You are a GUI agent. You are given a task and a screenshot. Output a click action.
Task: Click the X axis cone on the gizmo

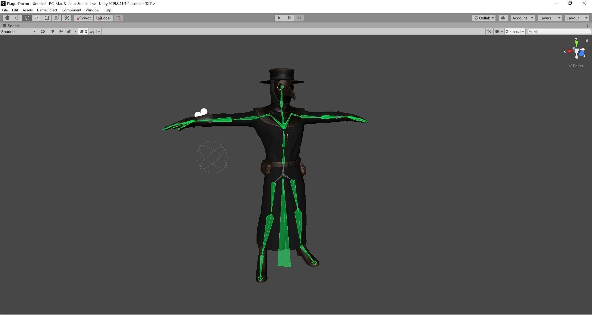click(570, 51)
